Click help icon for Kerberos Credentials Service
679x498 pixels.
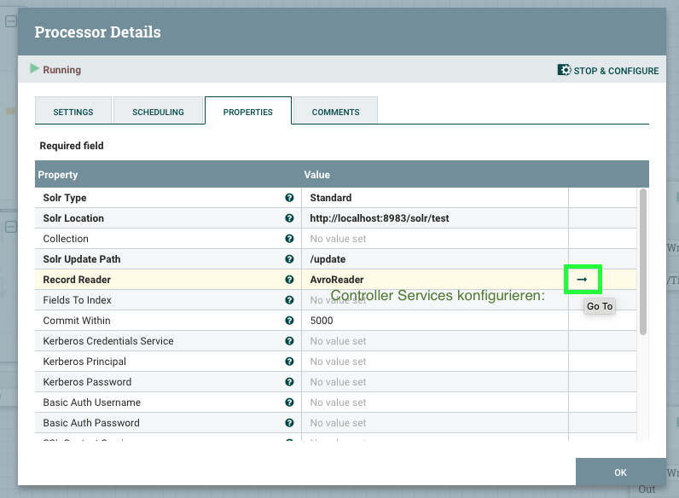pyautogui.click(x=289, y=341)
